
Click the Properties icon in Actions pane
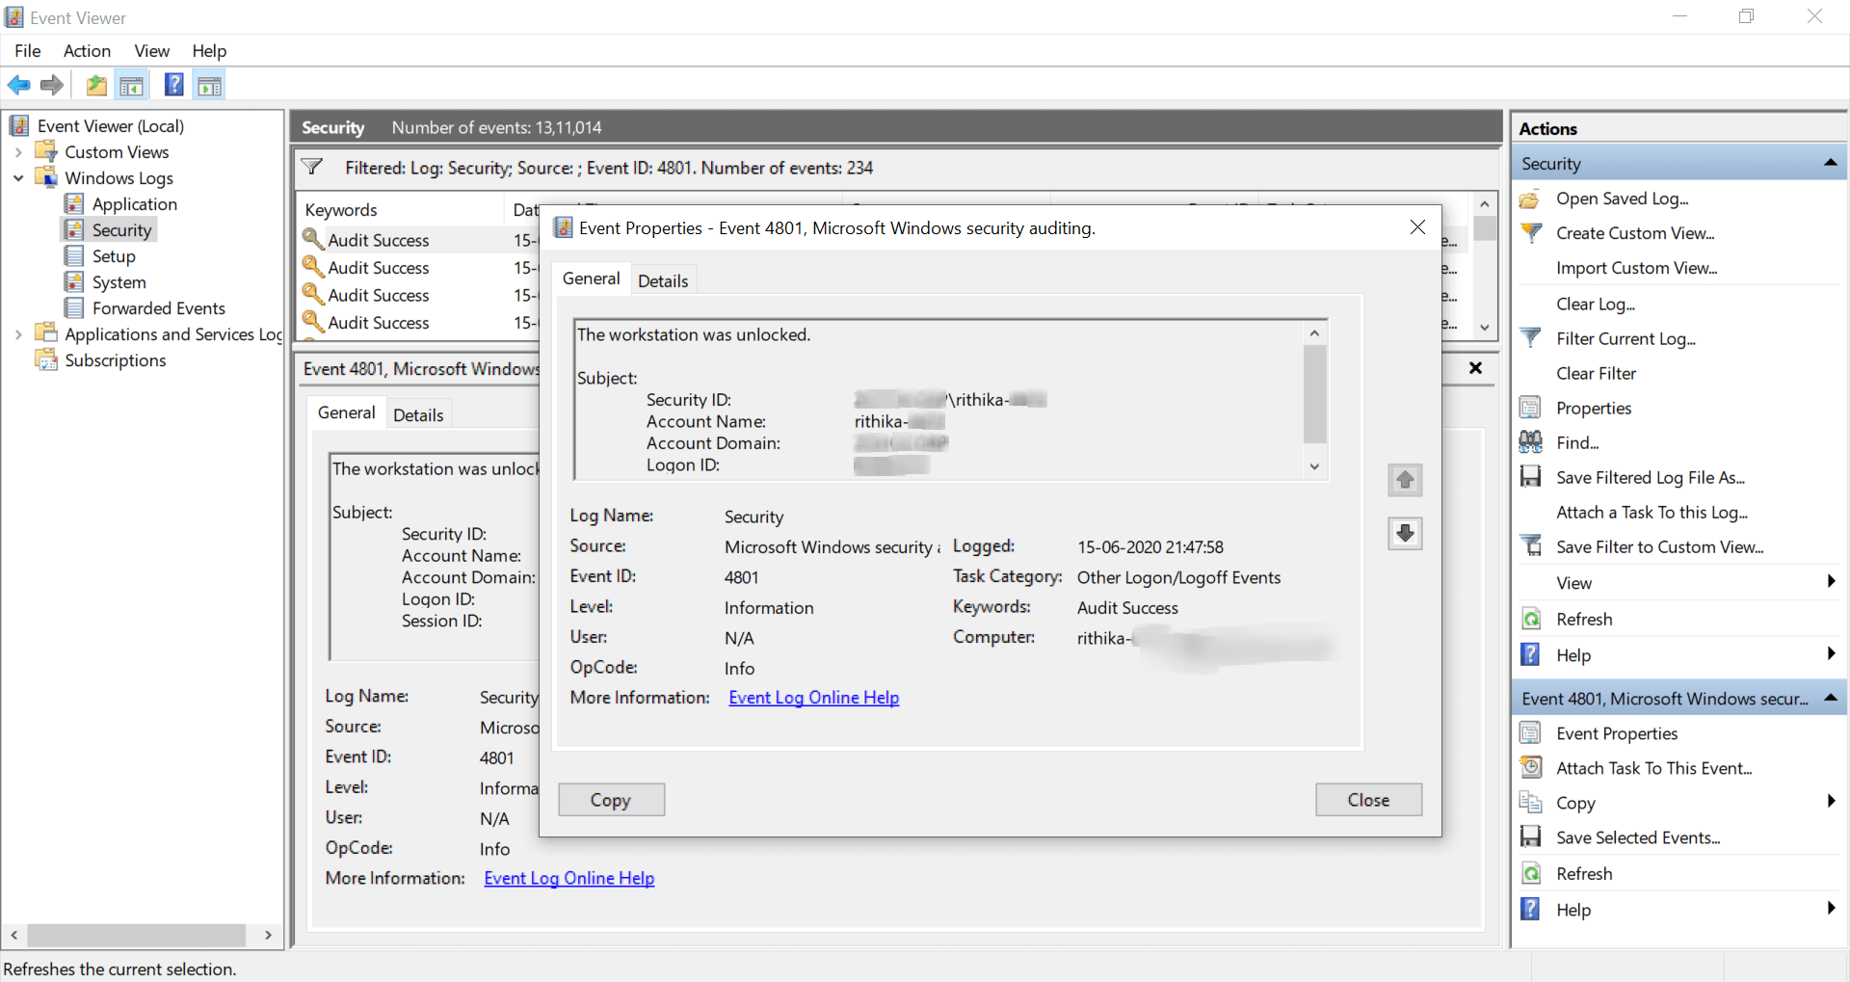(x=1530, y=408)
